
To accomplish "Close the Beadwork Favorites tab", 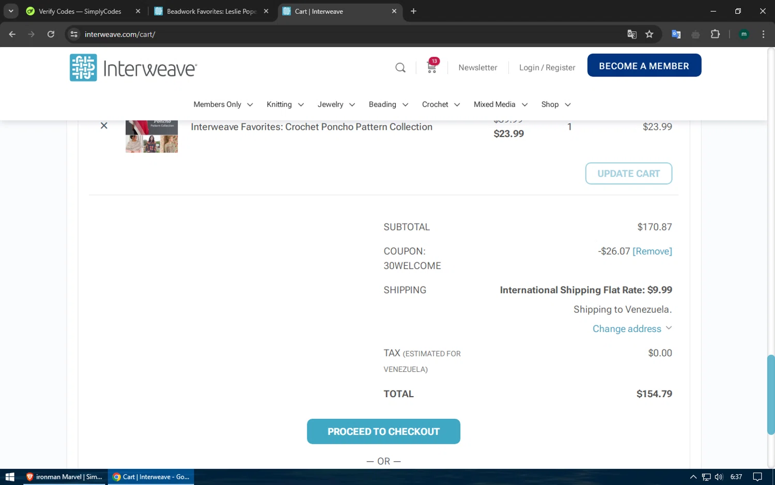I will (x=266, y=11).
